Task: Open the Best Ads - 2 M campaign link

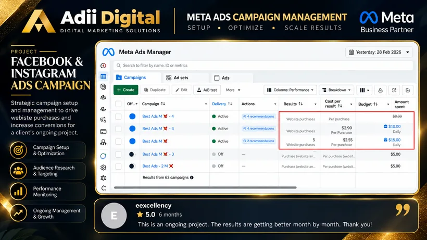Action: (158, 166)
